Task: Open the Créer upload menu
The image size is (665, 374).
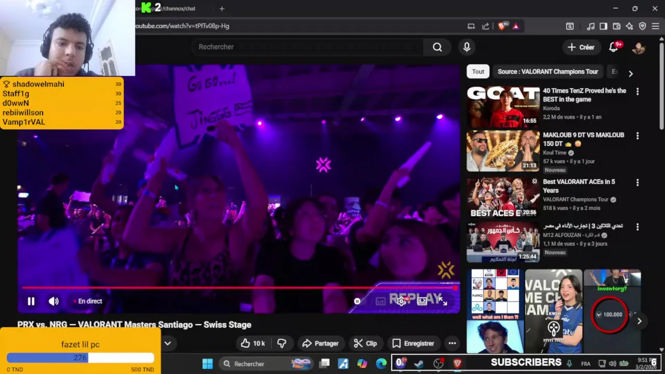Action: point(581,47)
